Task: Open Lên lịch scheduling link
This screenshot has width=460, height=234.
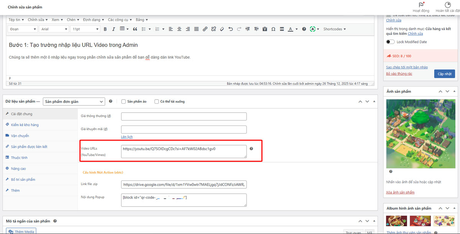Action: [127, 137]
